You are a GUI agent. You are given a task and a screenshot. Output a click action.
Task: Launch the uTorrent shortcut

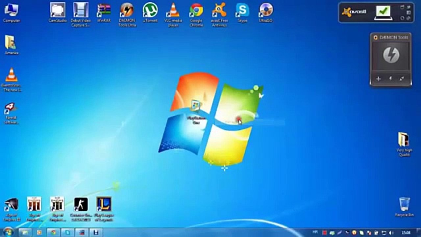tap(150, 13)
